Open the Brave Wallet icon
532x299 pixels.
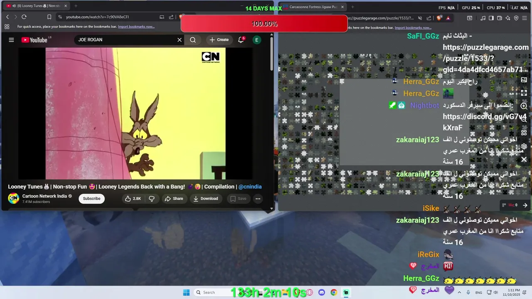500,18
